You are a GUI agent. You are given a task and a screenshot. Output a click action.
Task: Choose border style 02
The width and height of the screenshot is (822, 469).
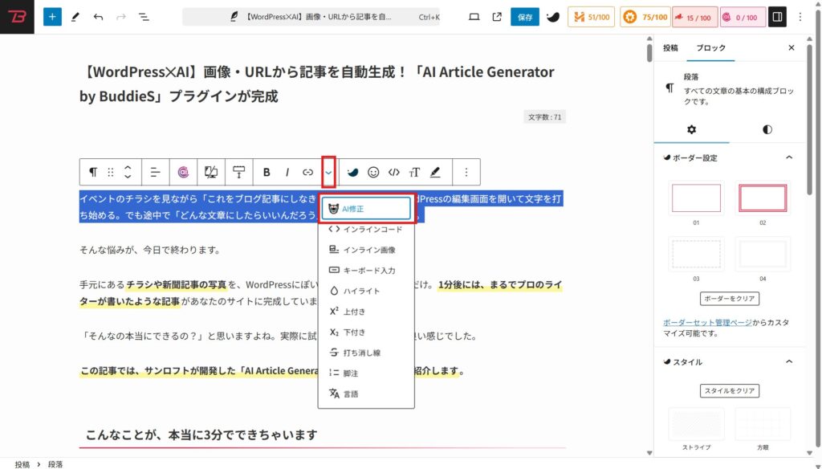pyautogui.click(x=763, y=198)
